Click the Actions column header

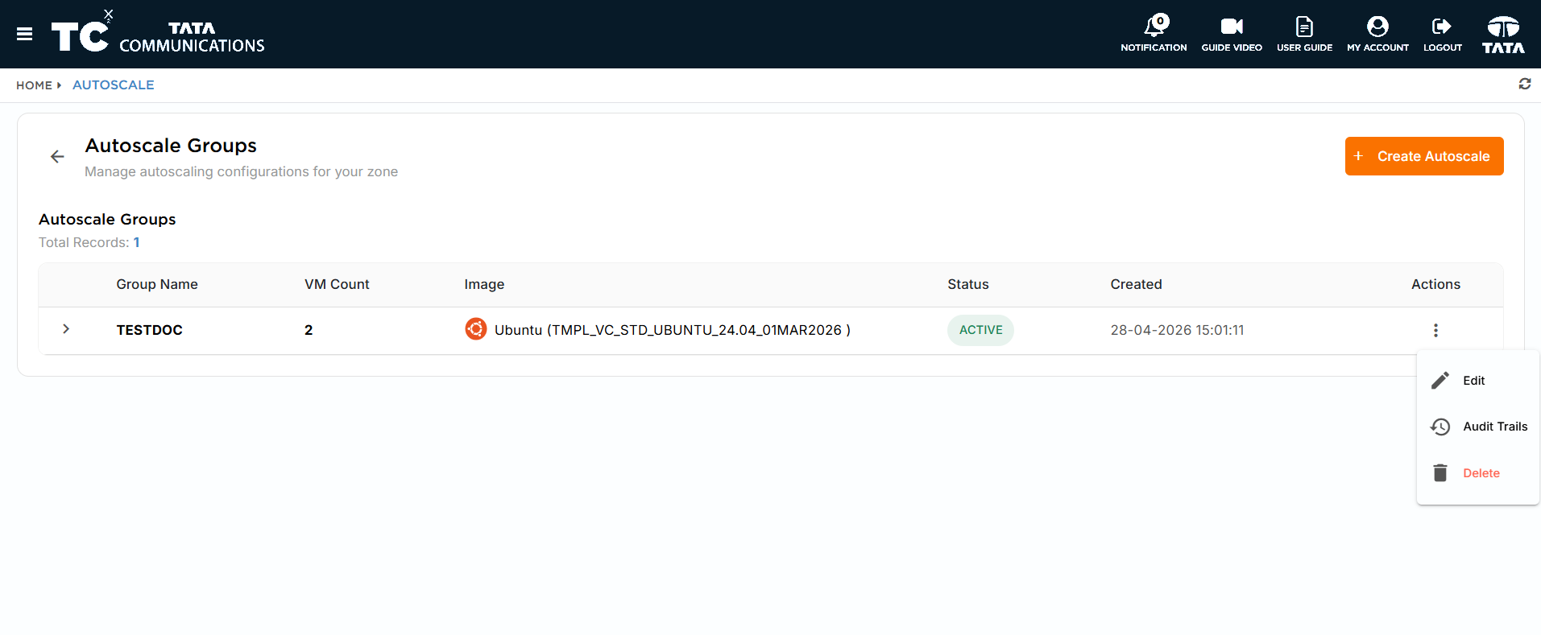coord(1435,284)
